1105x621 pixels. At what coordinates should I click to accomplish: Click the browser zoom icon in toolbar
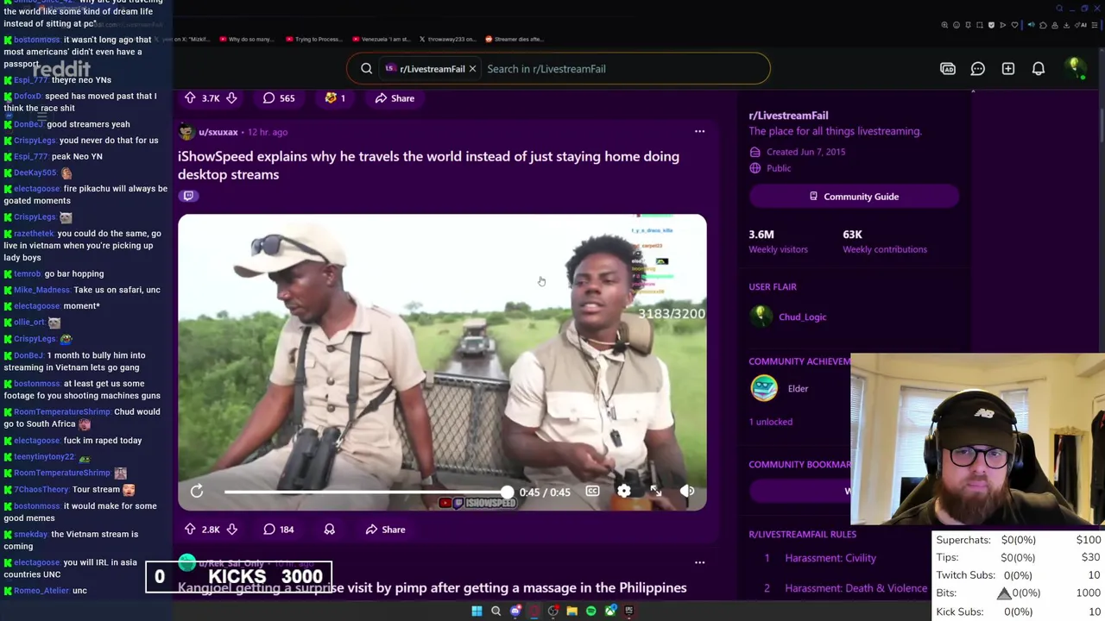944,25
